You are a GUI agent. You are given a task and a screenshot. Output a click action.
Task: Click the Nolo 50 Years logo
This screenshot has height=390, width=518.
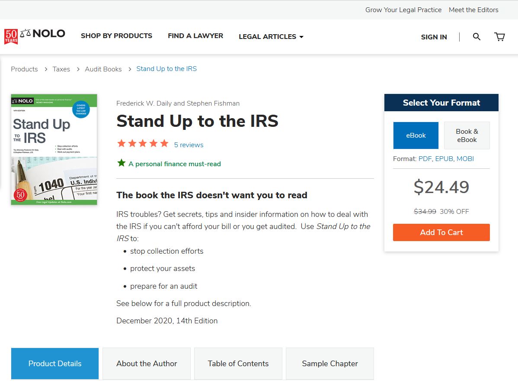pos(35,36)
